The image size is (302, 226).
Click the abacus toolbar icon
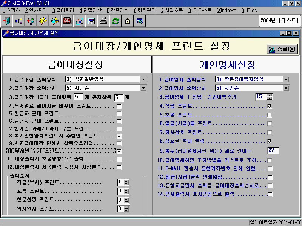(x=67, y=21)
